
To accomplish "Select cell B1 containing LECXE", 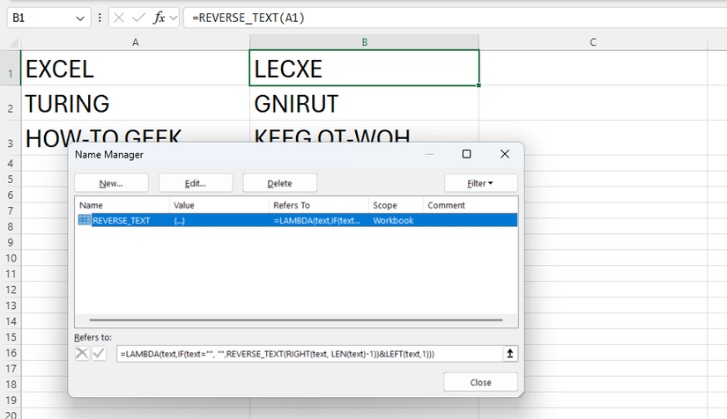I will tap(365, 68).
